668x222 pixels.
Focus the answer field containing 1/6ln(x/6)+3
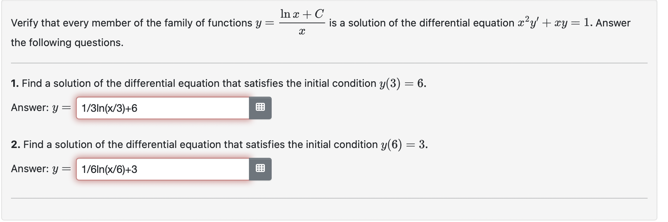point(163,169)
